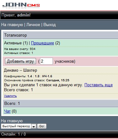118x139 pixels.
Task: Click the Всего: 1 summary row
Action: 60,103
